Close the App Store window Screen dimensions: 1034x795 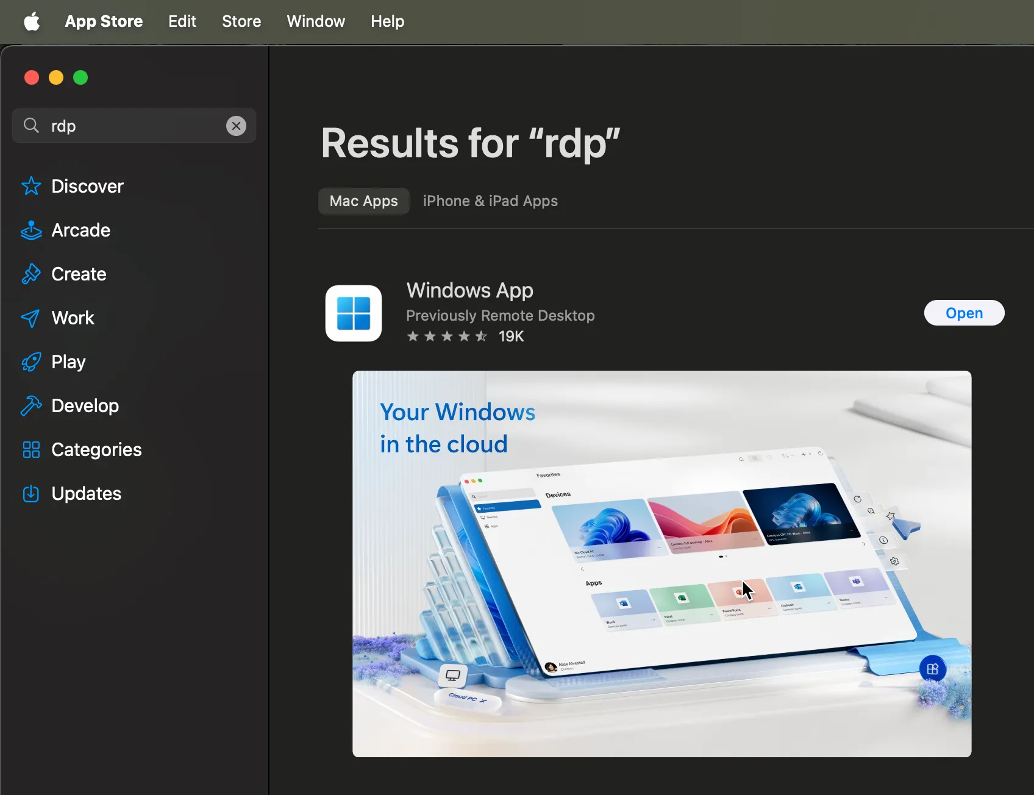pos(32,77)
